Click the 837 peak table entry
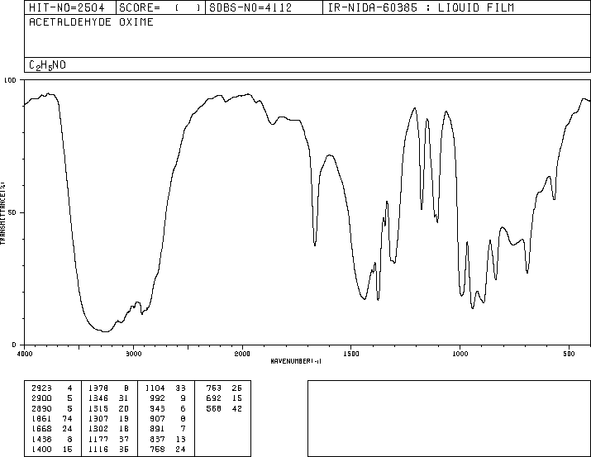The image size is (591, 457). (x=158, y=439)
